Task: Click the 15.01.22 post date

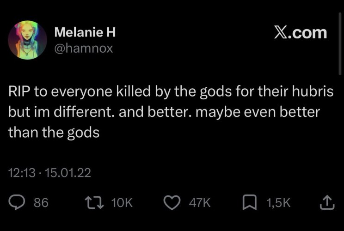Action: [68, 173]
